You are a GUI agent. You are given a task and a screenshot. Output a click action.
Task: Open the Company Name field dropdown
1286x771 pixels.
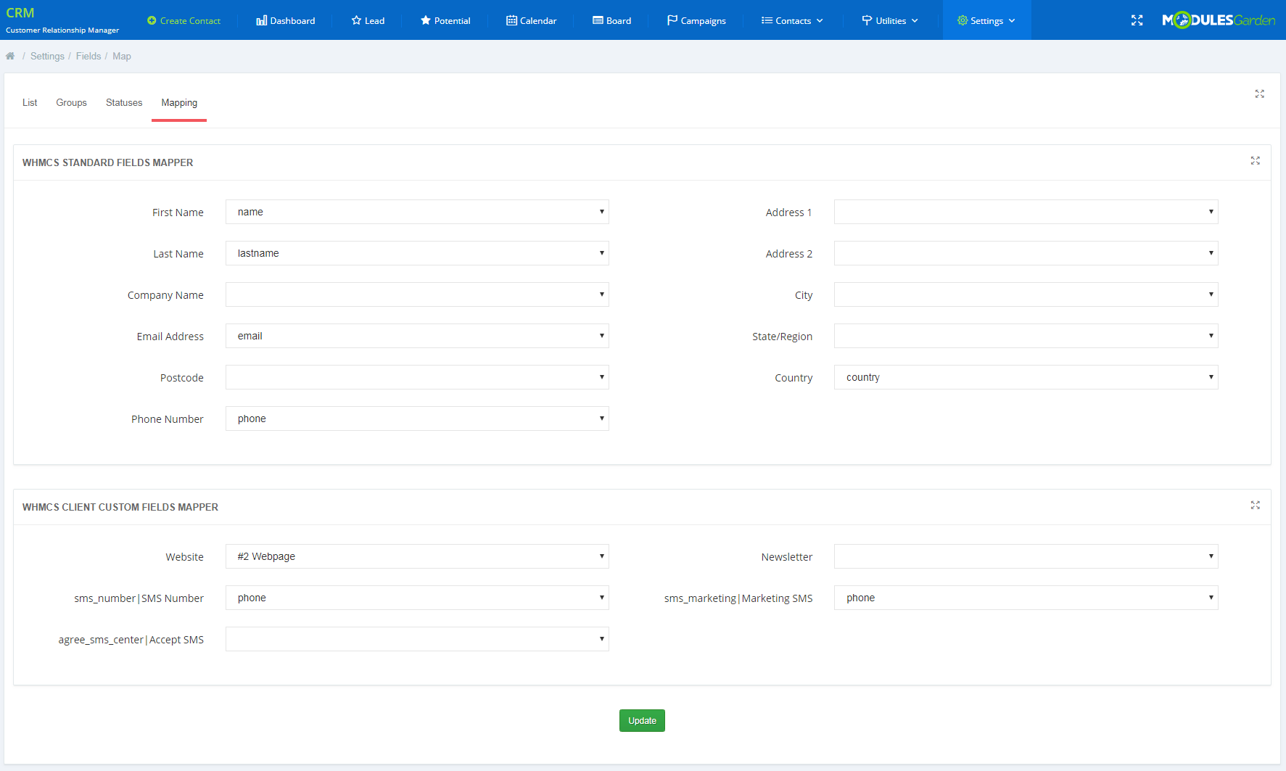(416, 294)
